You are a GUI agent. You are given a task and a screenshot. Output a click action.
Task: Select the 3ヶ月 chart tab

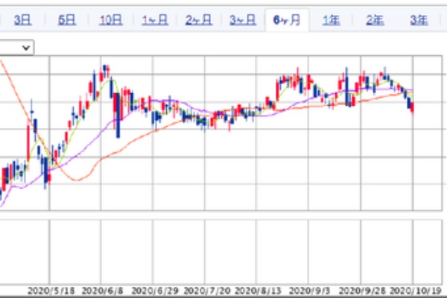coord(242,21)
